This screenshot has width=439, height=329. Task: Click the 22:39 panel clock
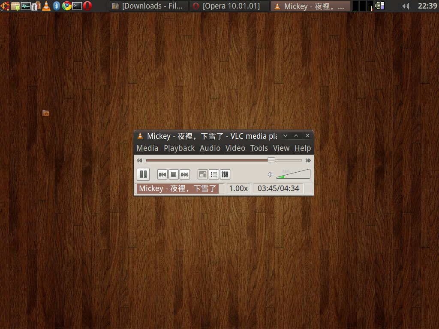point(427,6)
